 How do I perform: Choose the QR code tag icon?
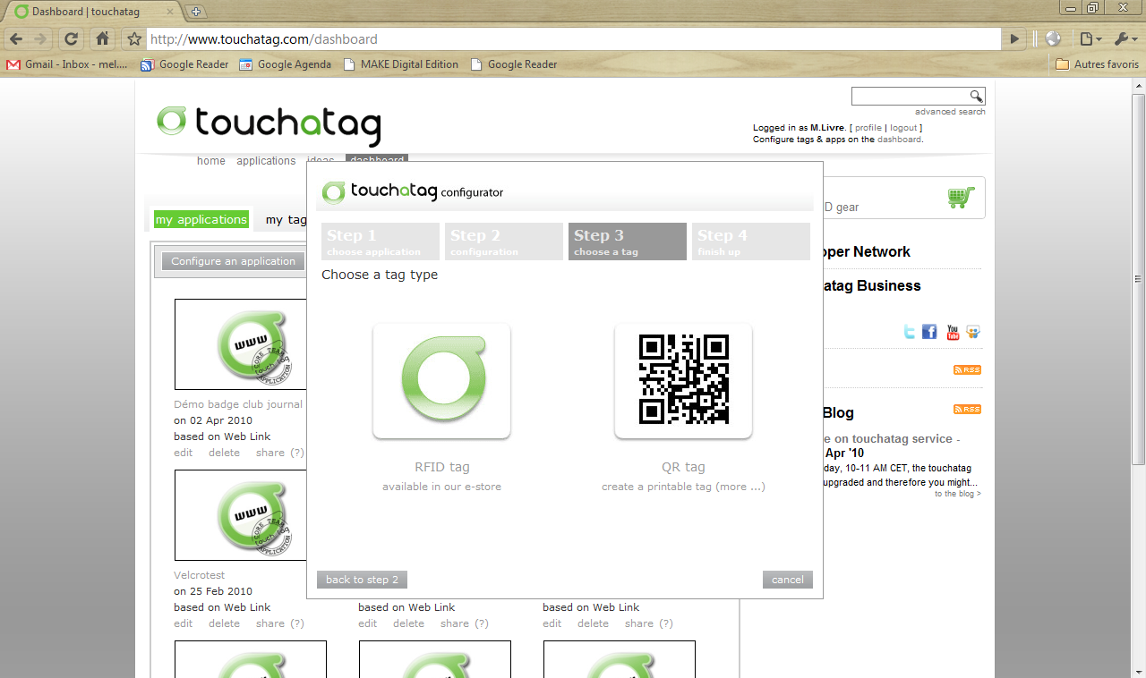(683, 381)
